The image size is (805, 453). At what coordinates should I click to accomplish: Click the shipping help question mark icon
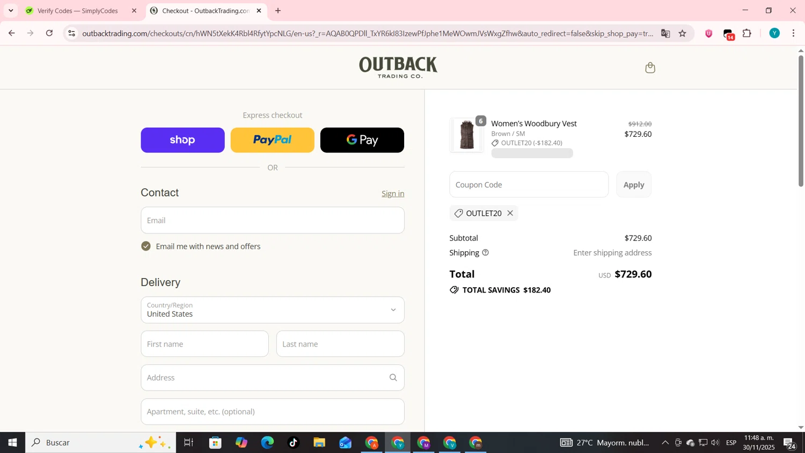pos(486,253)
